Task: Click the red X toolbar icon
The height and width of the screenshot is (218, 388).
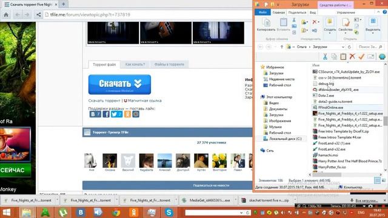Action: tap(352, 56)
